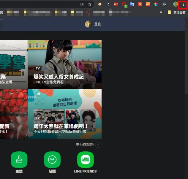Open the 爆笑又感人俗女養成記 LINE TV thumbnail
The image size is (188, 179).
(x=65, y=64)
